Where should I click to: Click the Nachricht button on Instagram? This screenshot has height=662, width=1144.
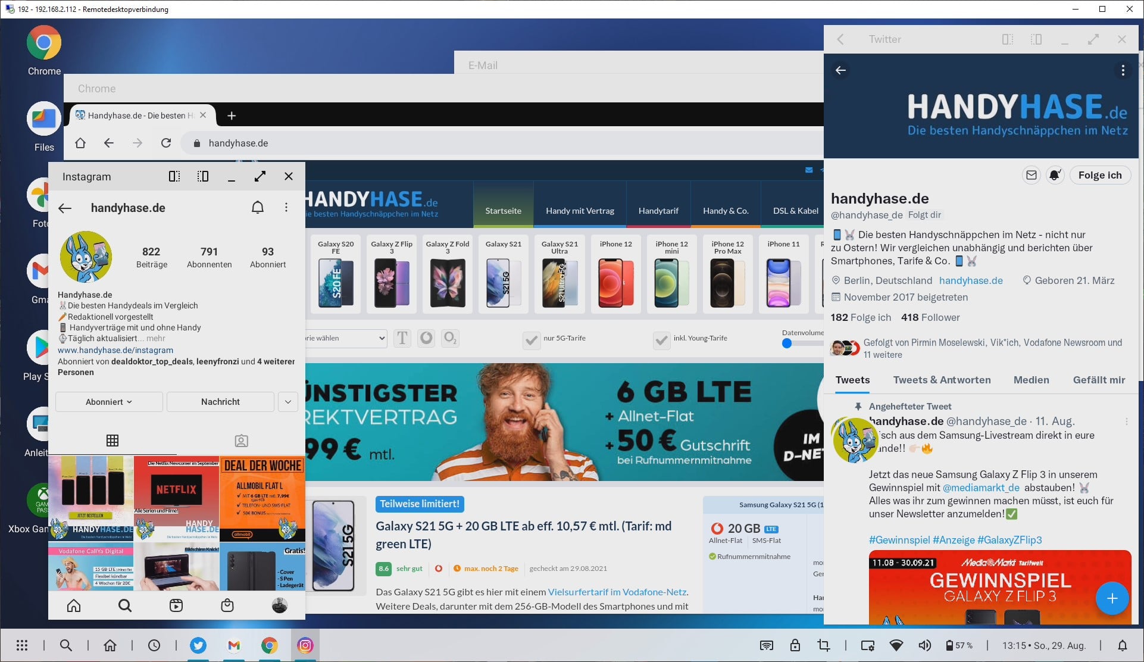220,402
